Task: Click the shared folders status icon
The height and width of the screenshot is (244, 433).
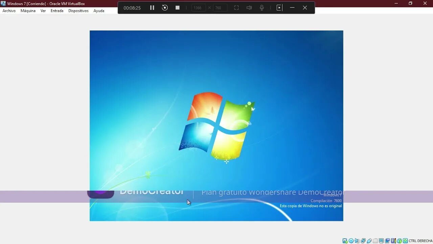Action: pyautogui.click(x=375, y=241)
